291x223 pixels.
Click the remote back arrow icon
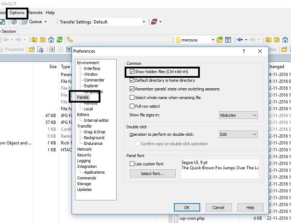240,39
